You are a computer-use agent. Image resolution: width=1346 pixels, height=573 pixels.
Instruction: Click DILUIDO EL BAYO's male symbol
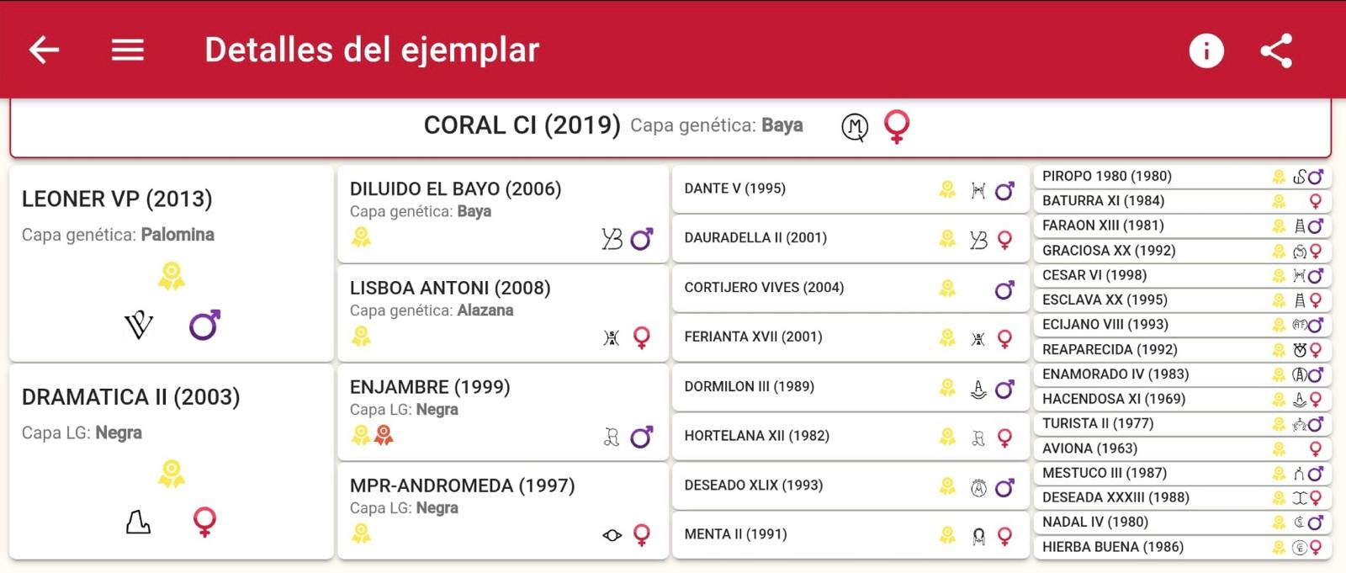click(642, 240)
